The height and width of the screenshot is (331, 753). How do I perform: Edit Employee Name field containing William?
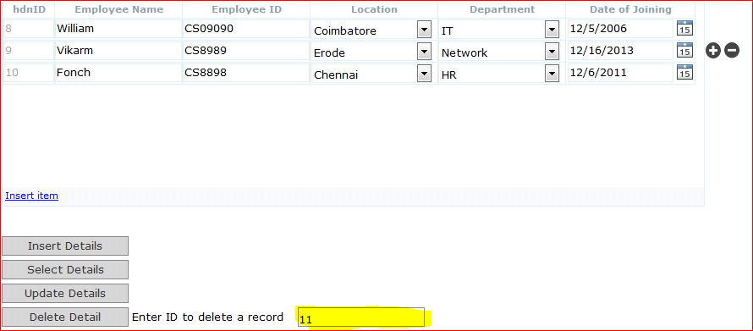(x=118, y=29)
